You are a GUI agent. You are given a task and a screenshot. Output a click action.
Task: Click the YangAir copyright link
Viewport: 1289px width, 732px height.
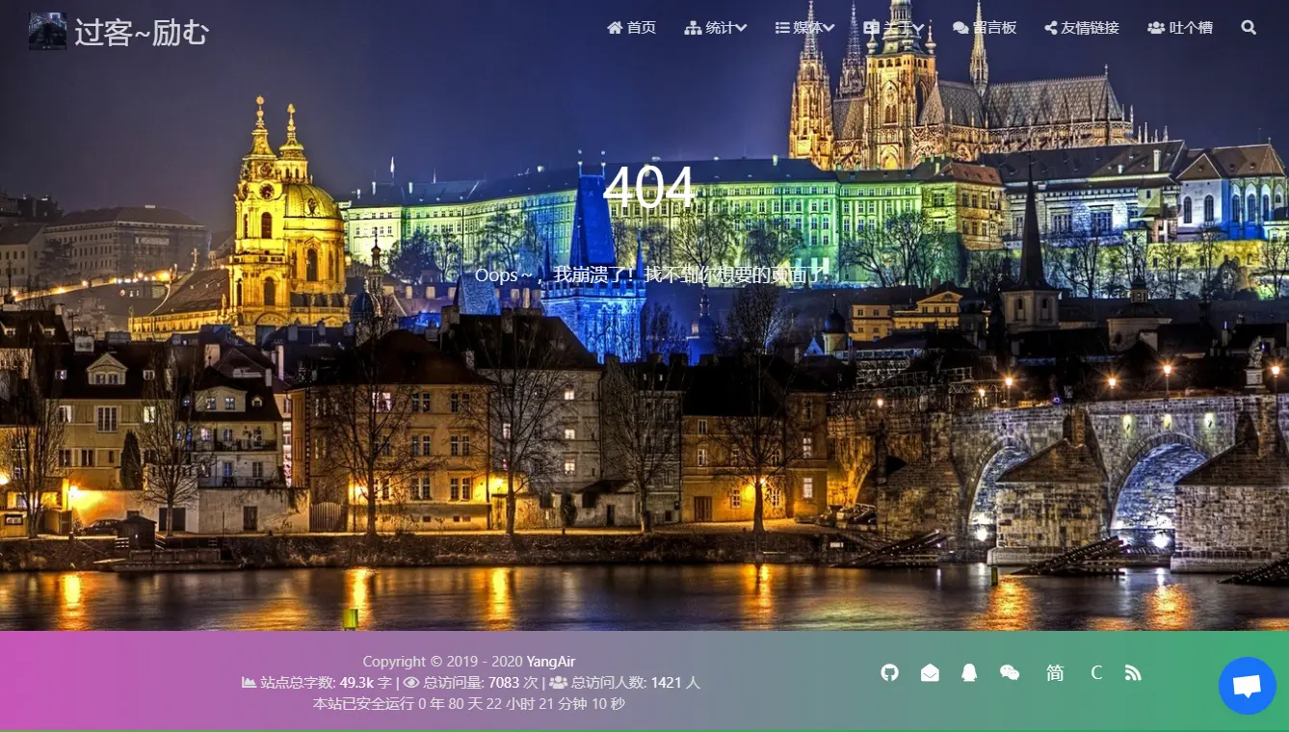pyautogui.click(x=551, y=662)
